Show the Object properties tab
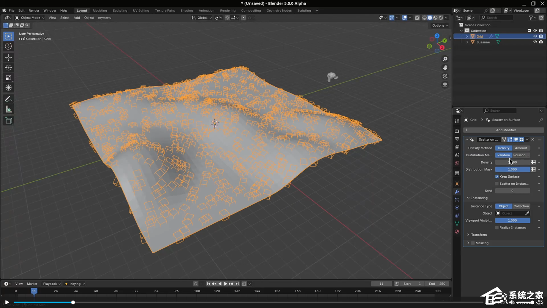The height and width of the screenshot is (308, 547). pos(457,184)
